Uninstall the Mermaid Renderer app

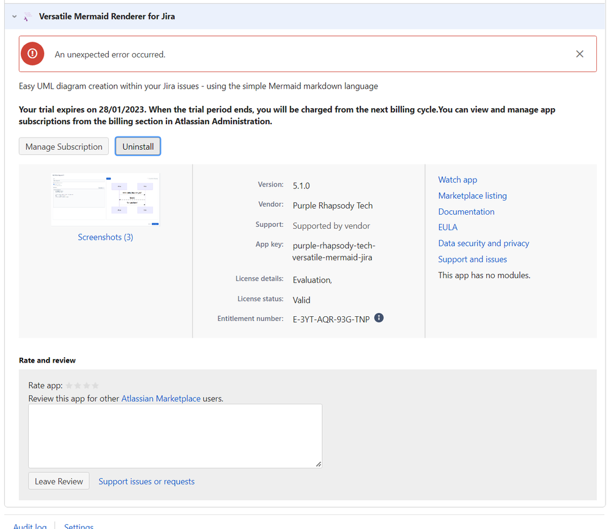138,146
